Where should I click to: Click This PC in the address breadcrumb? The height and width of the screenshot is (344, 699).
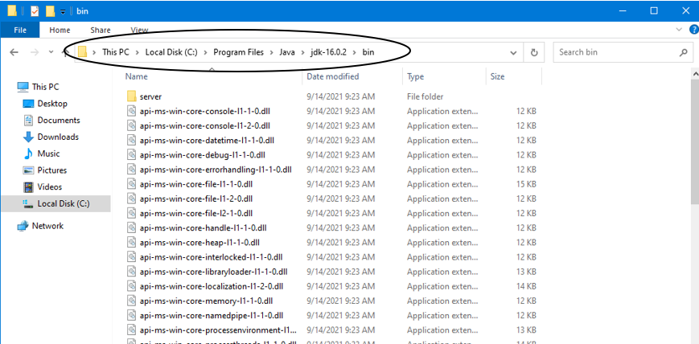(116, 52)
